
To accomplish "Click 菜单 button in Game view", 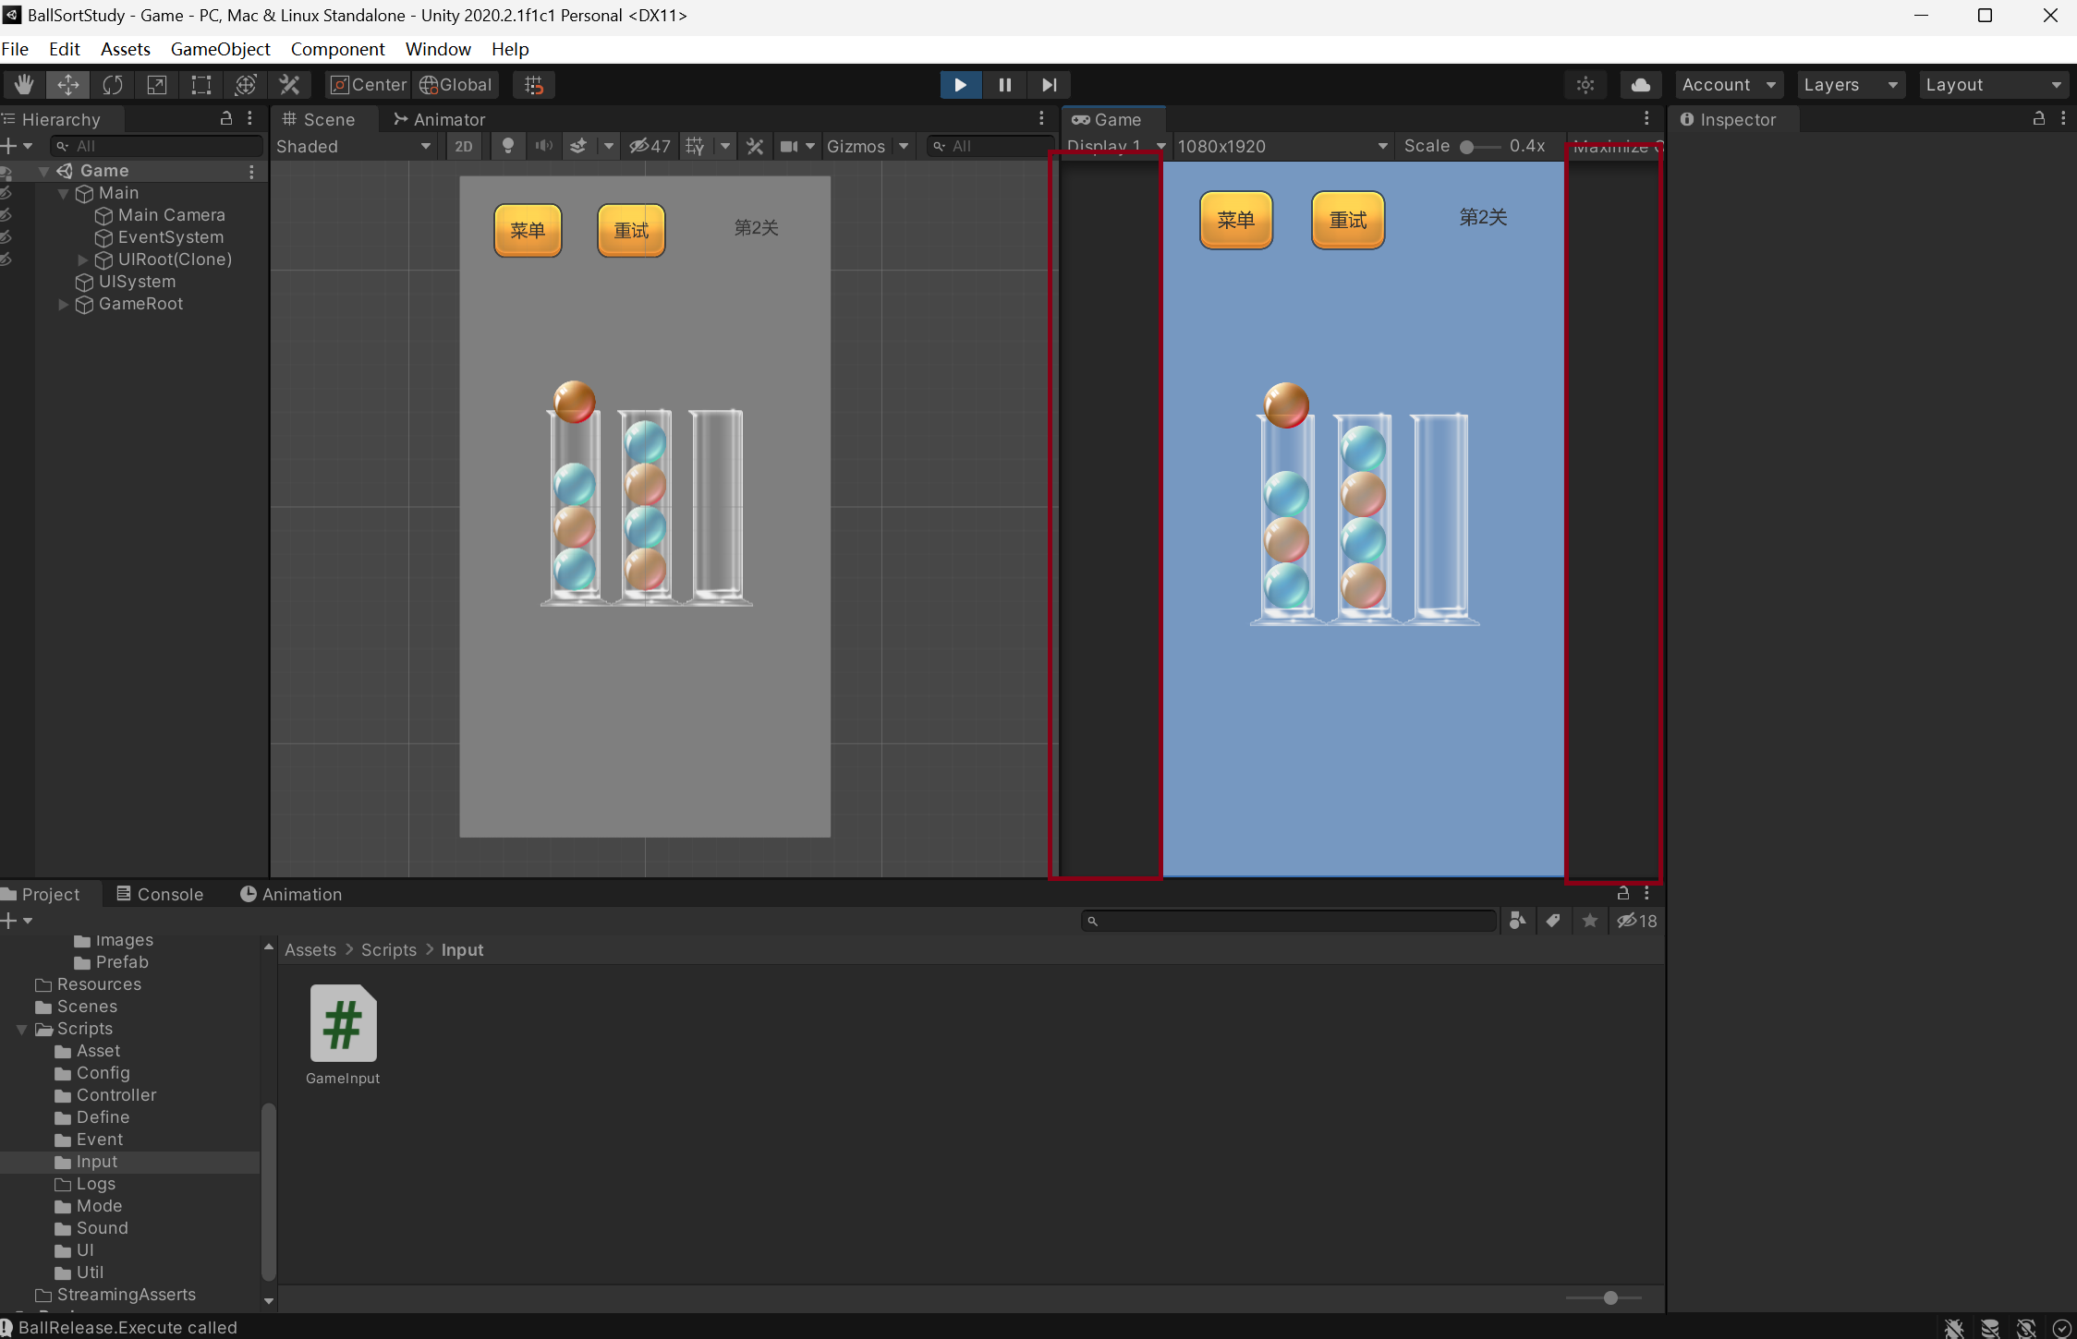I will tap(1235, 220).
